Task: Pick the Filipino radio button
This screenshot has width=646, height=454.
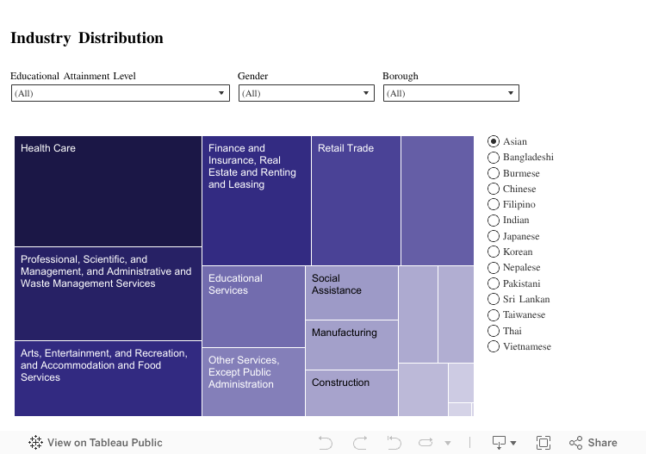Action: pyautogui.click(x=494, y=204)
